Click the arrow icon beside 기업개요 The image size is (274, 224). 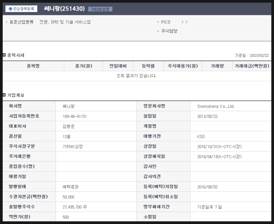(4, 95)
